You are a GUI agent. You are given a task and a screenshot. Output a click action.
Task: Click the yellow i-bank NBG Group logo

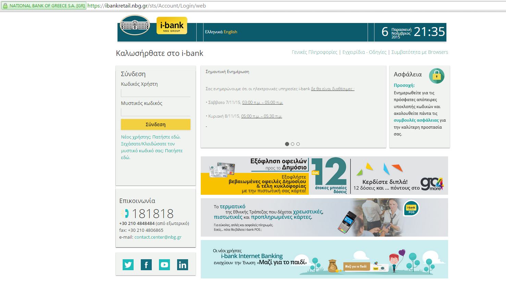click(x=172, y=26)
